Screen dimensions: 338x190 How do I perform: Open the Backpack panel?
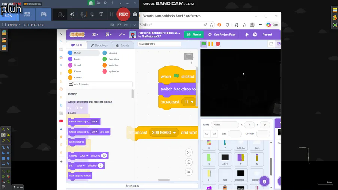132,186
